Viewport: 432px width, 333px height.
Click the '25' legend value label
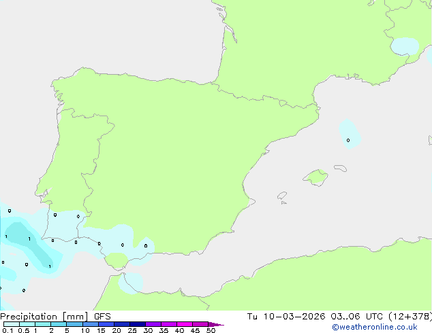click(132, 330)
